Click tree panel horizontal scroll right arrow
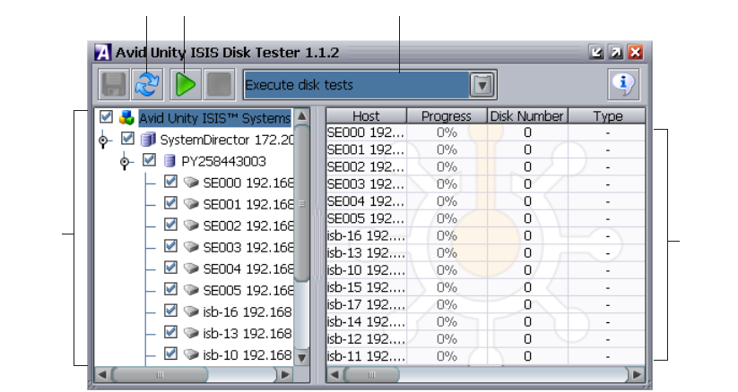The width and height of the screenshot is (738, 392). [285, 375]
